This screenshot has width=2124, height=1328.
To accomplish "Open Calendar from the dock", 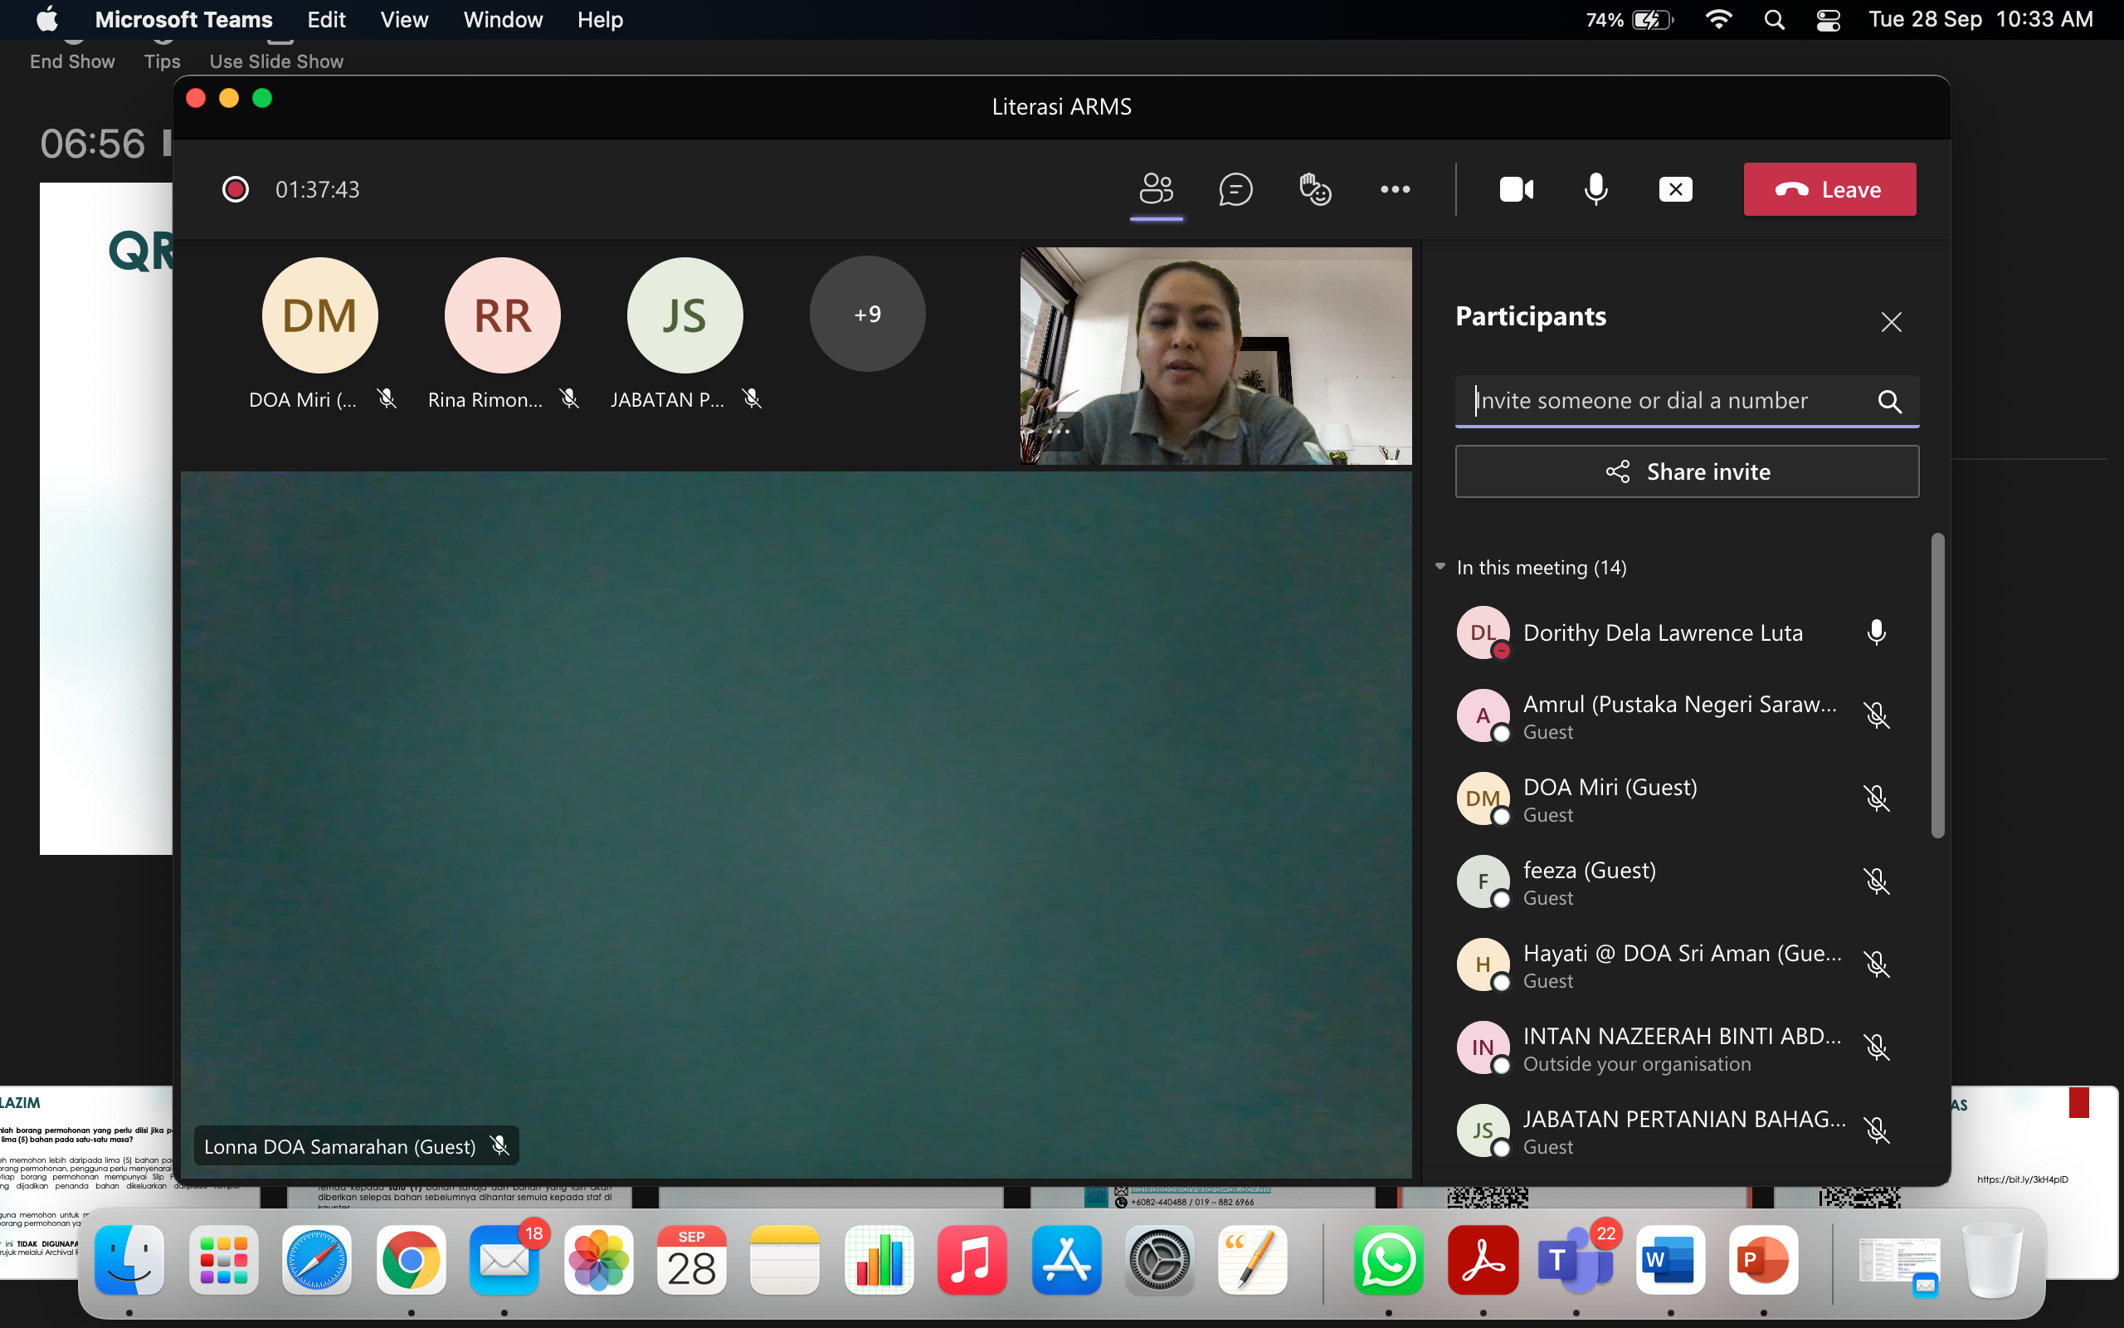I will pyautogui.click(x=692, y=1259).
